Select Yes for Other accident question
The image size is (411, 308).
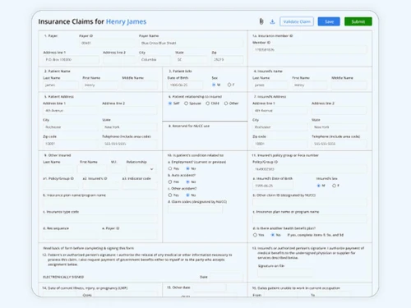coord(170,195)
